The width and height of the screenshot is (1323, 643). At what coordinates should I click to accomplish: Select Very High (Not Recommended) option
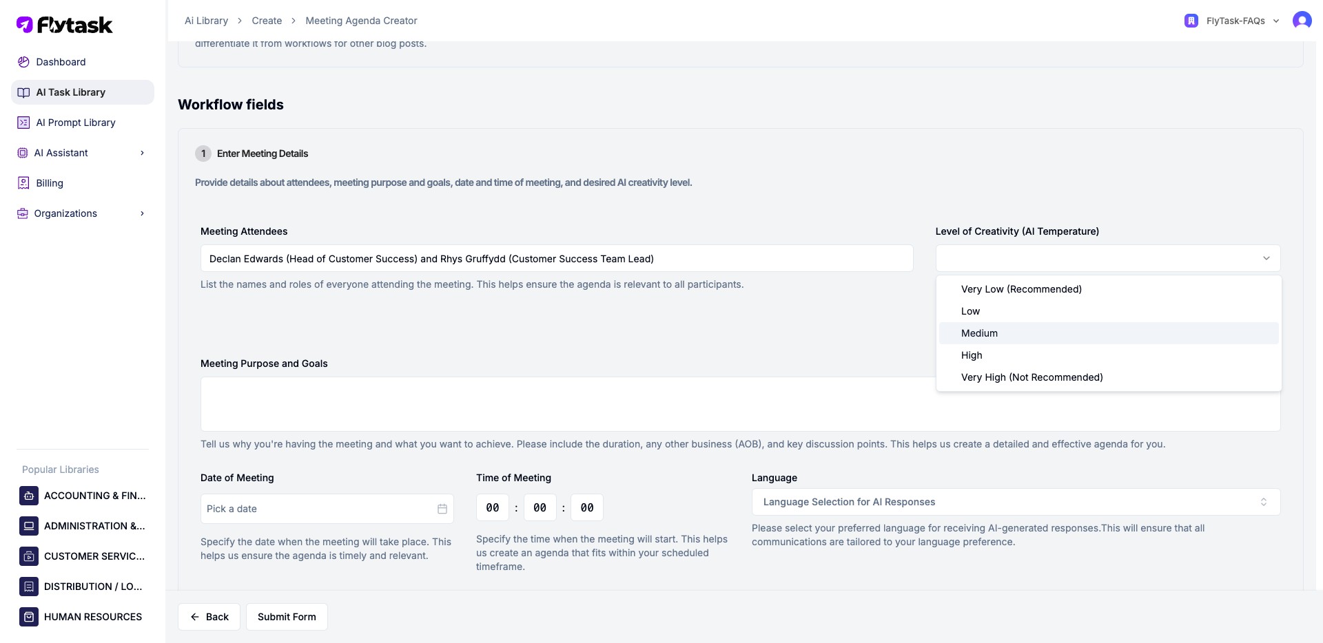pos(1109,377)
